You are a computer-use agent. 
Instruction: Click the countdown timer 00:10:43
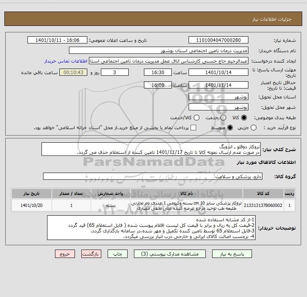73,72
